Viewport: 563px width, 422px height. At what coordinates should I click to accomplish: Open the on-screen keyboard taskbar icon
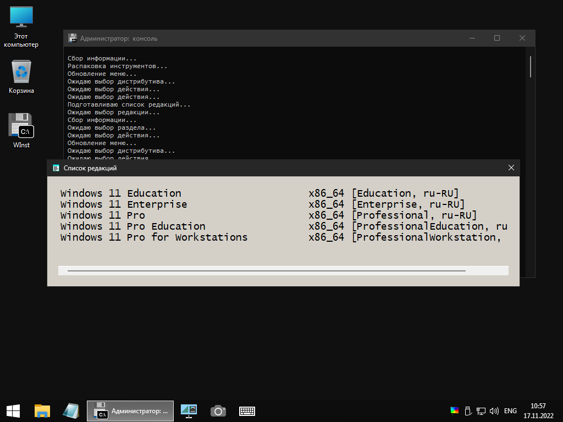coord(247,411)
